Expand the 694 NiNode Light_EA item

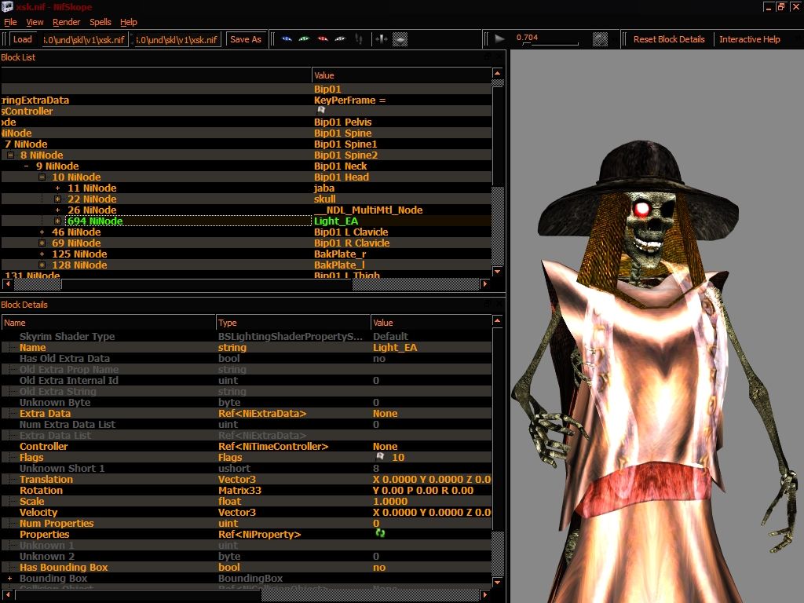pyautogui.click(x=58, y=221)
